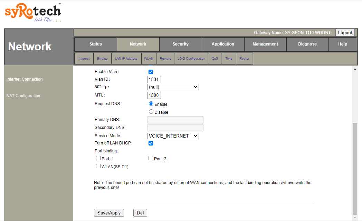Select Enable for Request DNS
362x221 pixels.
[151, 104]
